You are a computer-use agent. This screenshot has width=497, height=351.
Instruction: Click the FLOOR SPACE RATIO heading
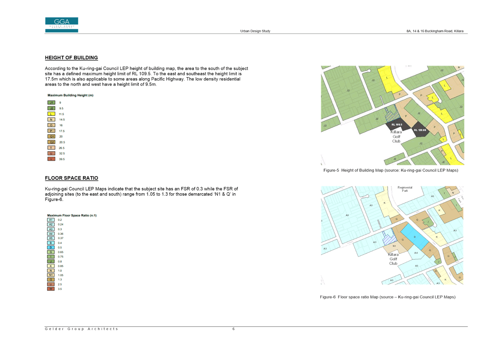click(x=71, y=178)
